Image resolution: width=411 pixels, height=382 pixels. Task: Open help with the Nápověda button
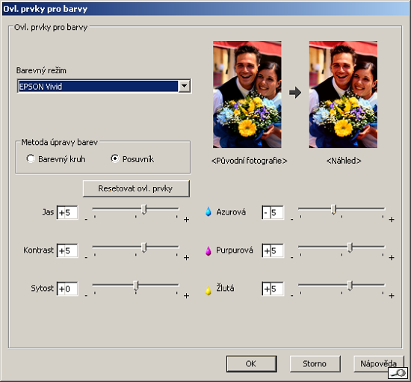(x=379, y=363)
